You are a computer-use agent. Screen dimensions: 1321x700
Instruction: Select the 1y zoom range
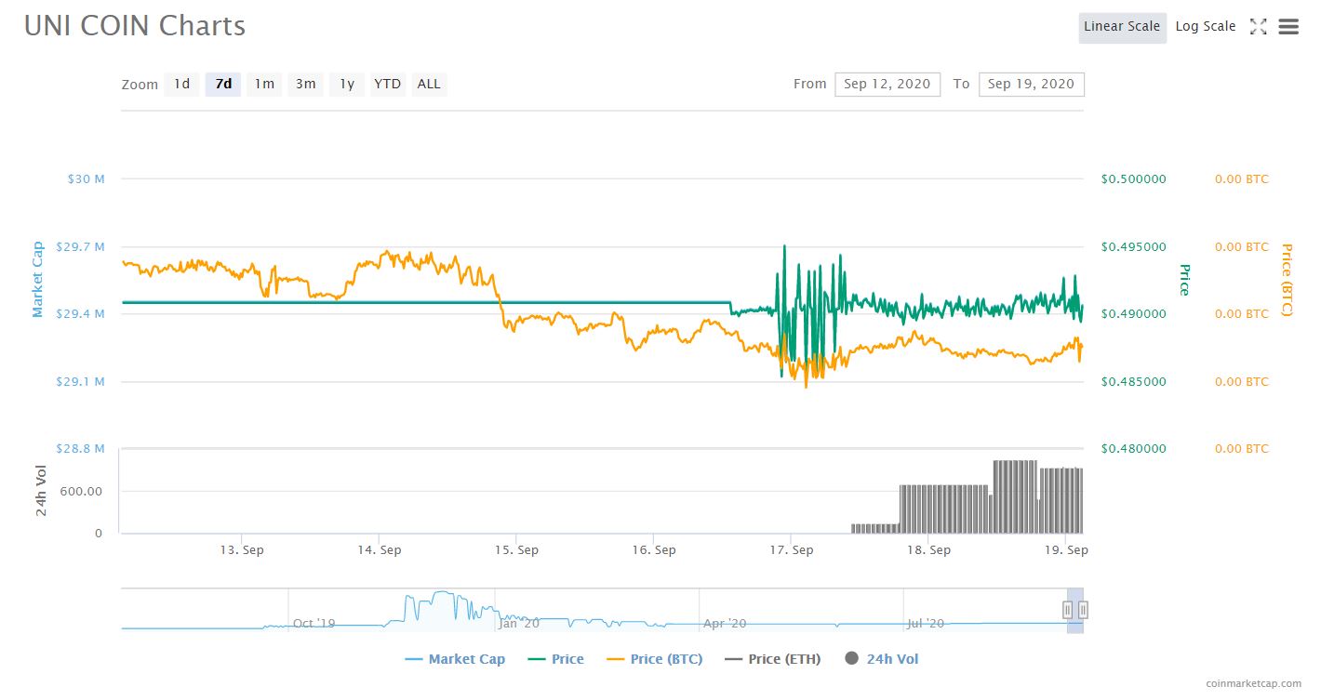[347, 85]
